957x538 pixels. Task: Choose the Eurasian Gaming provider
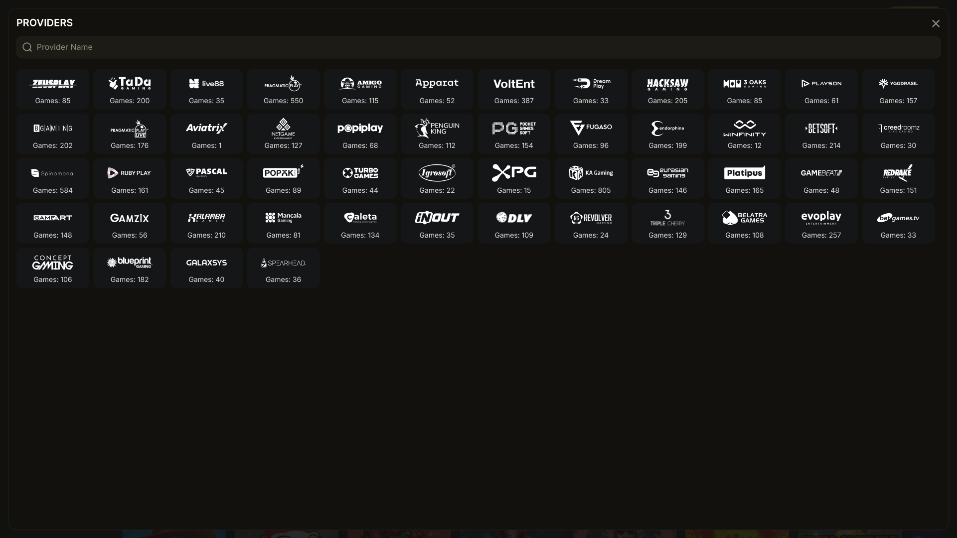(667, 179)
